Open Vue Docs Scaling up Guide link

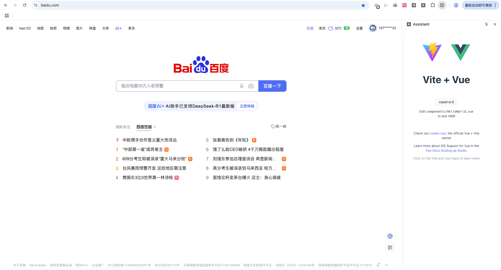(x=446, y=151)
